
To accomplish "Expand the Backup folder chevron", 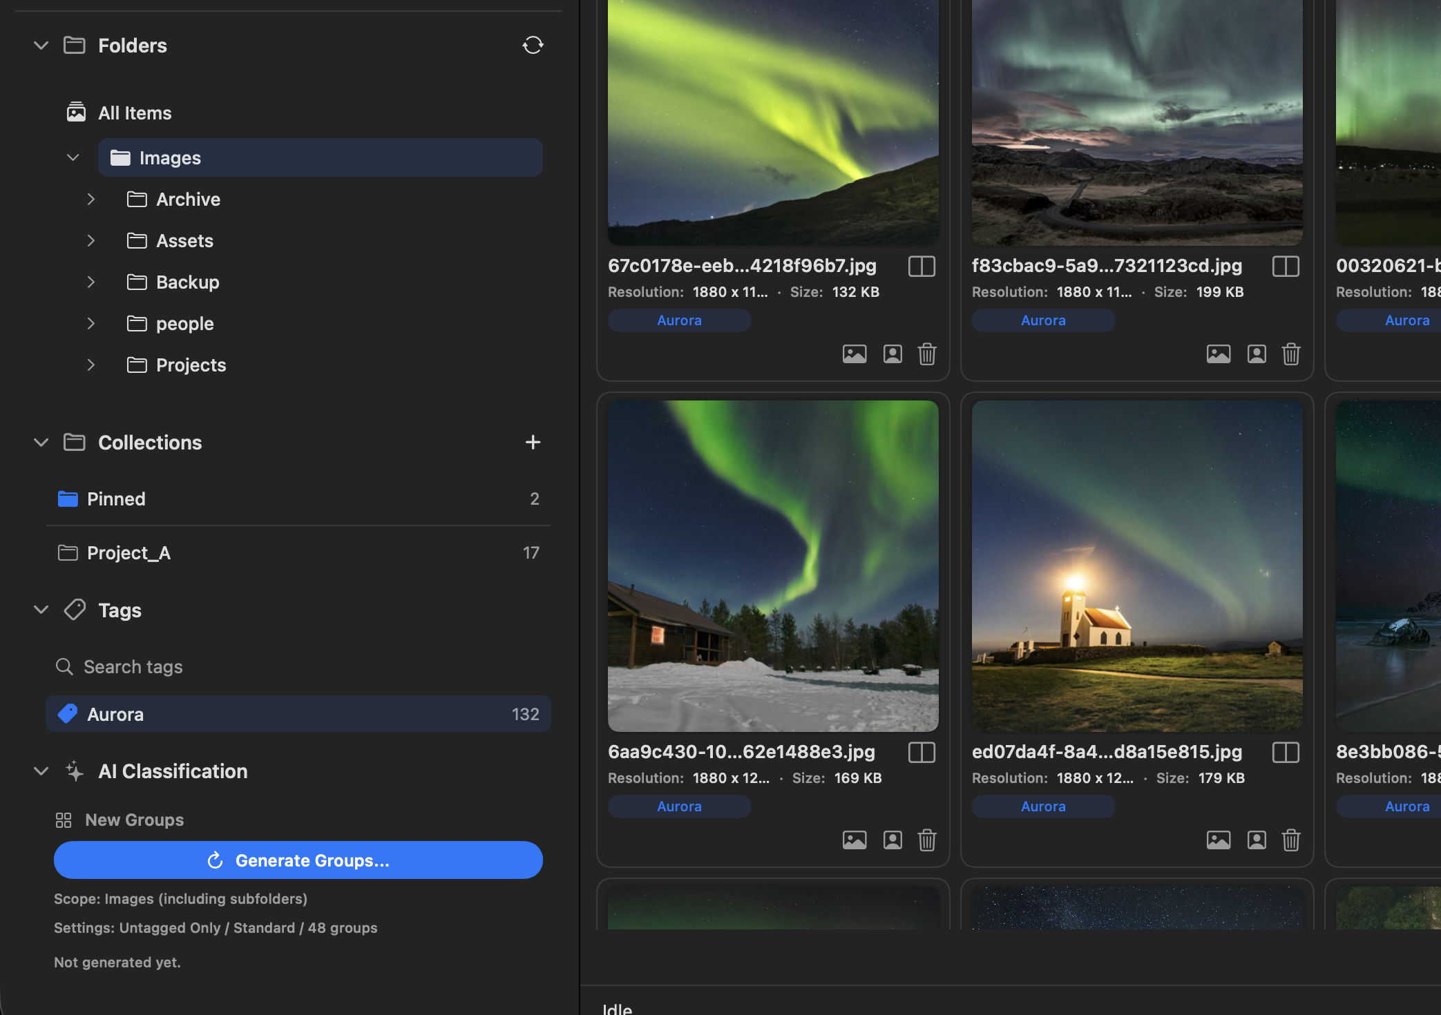I will pos(91,282).
